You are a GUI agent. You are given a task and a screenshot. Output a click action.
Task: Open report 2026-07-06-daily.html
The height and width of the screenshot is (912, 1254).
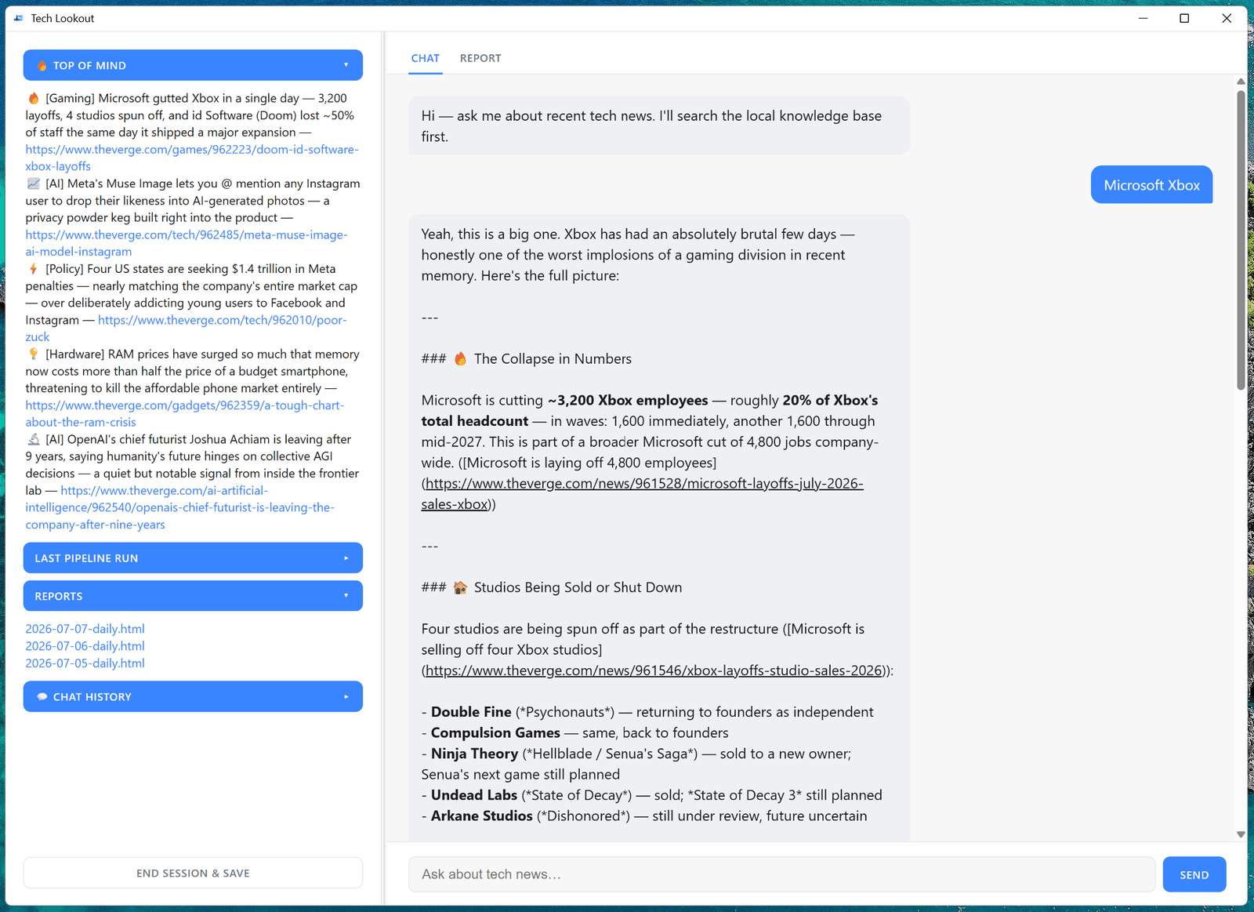pos(85,646)
